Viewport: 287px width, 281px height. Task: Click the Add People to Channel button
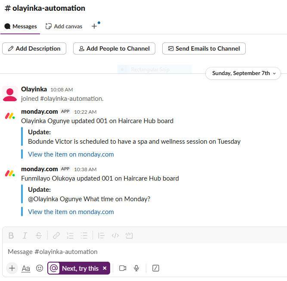coord(114,48)
